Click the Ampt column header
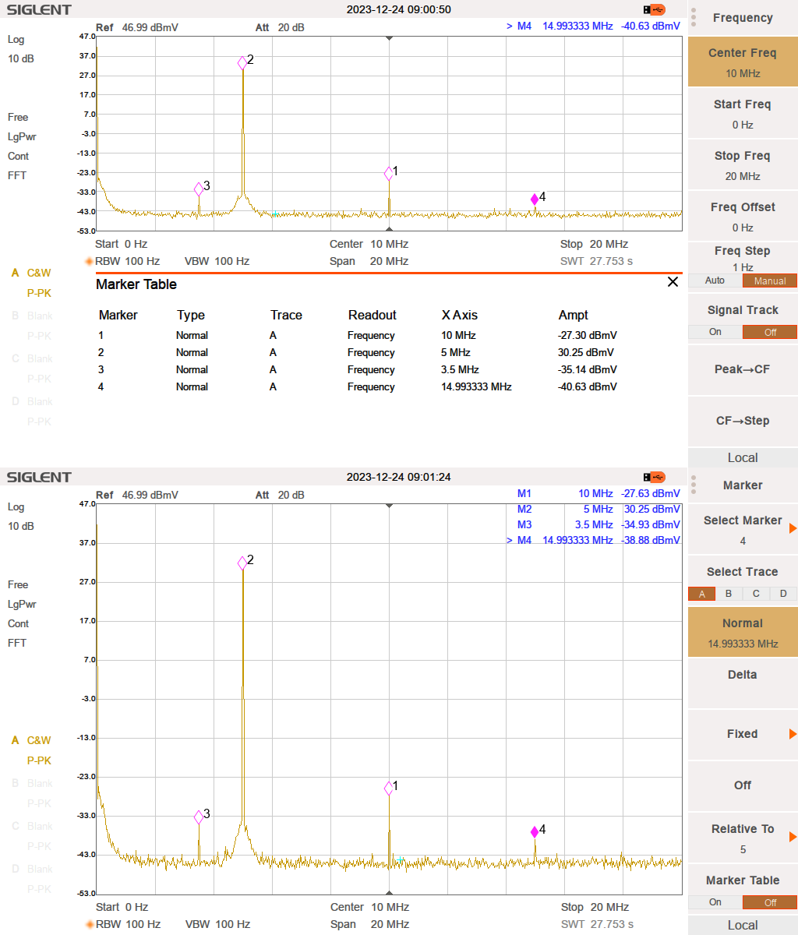798x935 pixels. (x=574, y=315)
